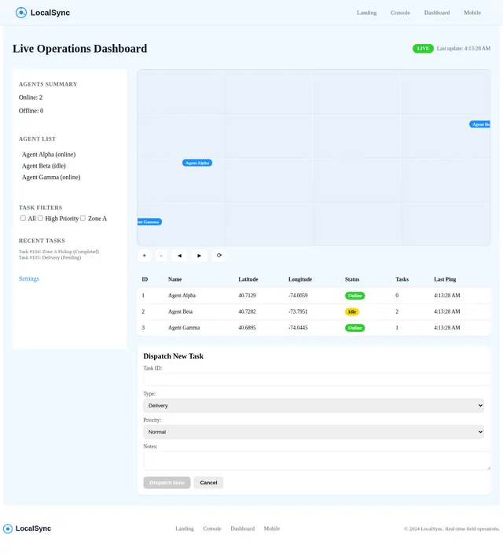Click Online status badge for Agent Gamma
This screenshot has height=556, width=503.
tap(354, 328)
